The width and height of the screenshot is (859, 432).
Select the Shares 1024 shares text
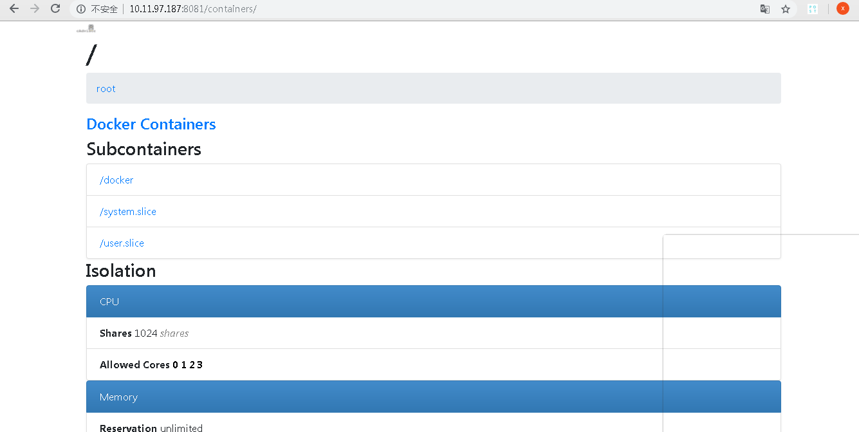point(144,333)
